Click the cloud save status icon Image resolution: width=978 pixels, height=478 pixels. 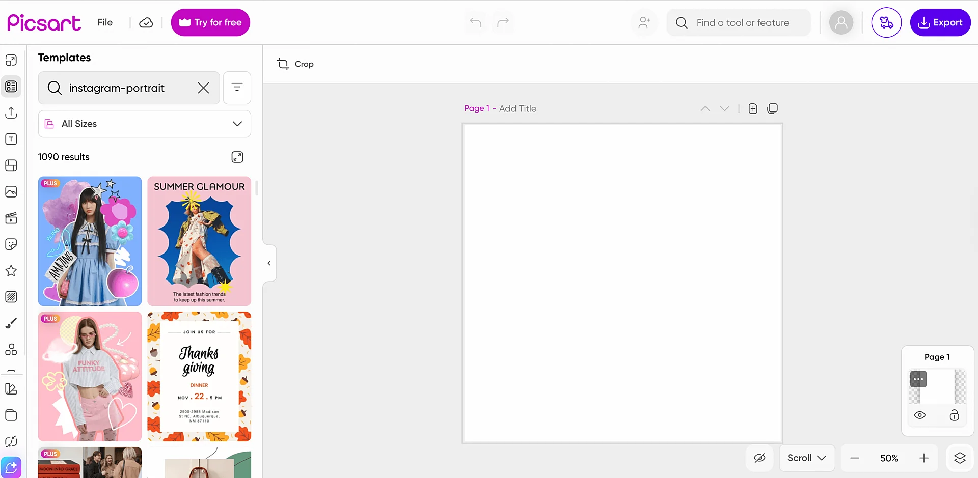pos(146,23)
